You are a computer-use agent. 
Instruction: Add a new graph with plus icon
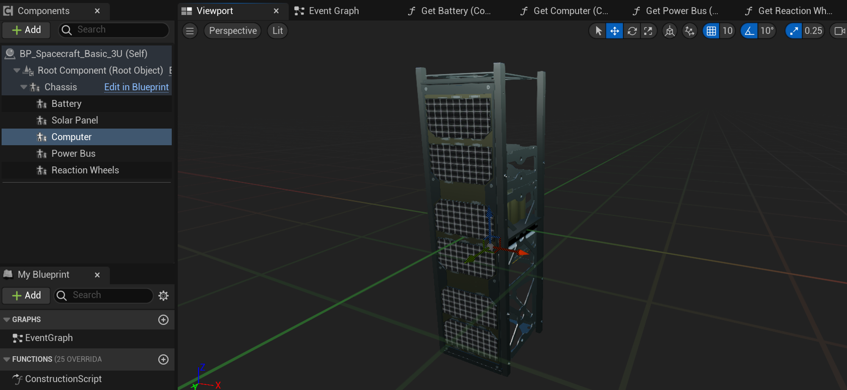point(163,320)
